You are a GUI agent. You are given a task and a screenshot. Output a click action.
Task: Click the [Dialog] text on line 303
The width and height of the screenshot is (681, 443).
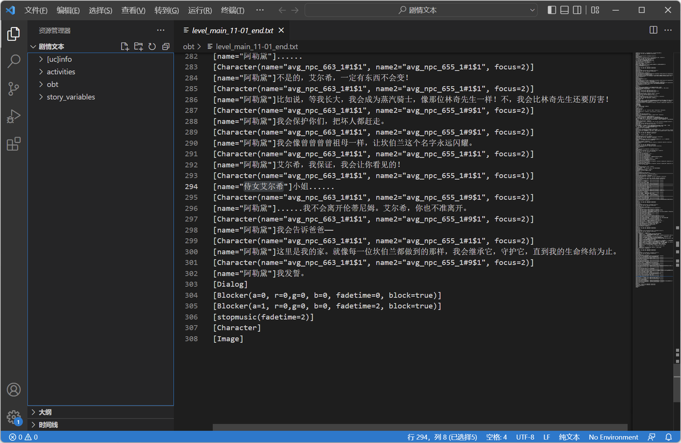[230, 284]
